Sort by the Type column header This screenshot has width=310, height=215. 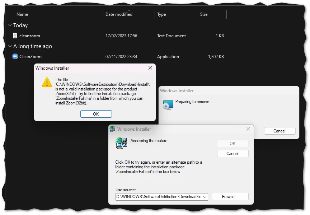[161, 14]
